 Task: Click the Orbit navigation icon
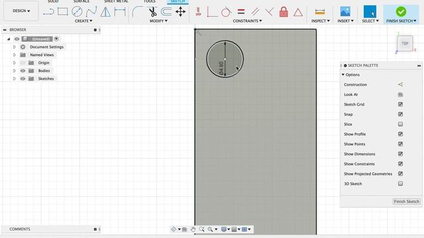coord(174,229)
